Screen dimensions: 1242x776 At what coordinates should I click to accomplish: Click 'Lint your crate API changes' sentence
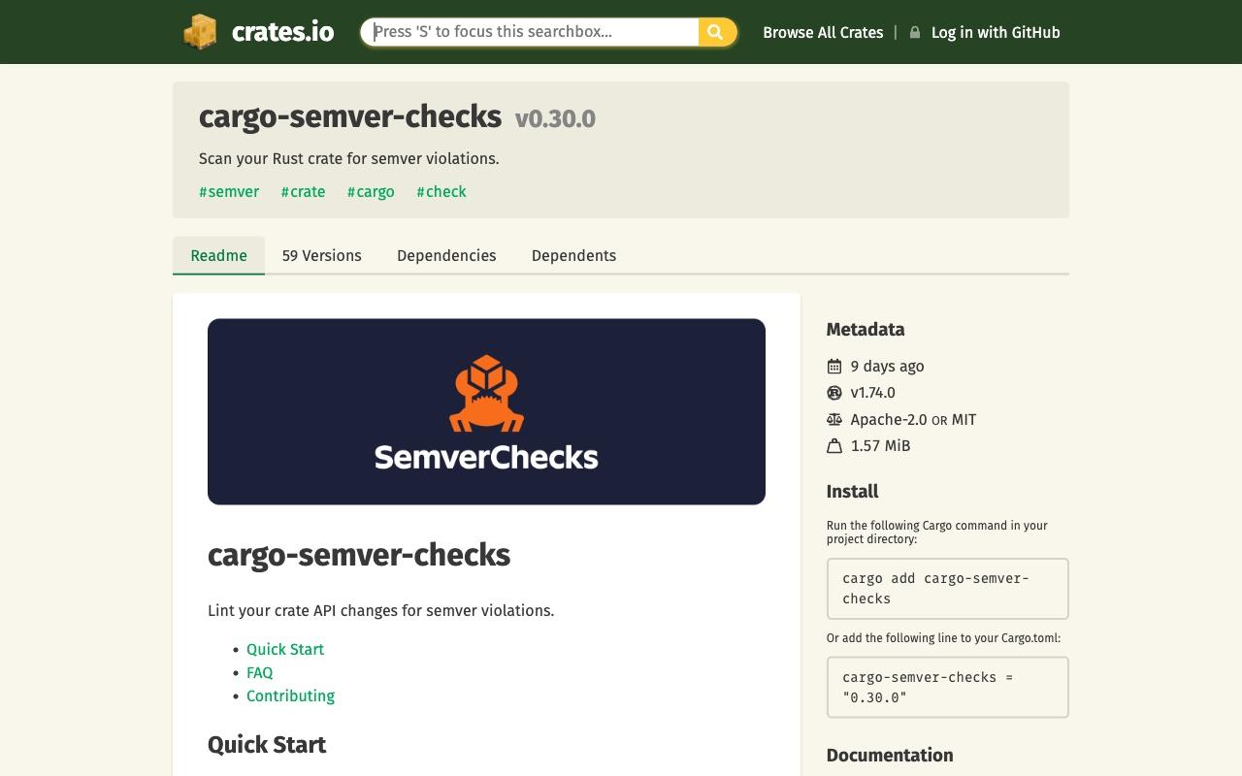380,610
